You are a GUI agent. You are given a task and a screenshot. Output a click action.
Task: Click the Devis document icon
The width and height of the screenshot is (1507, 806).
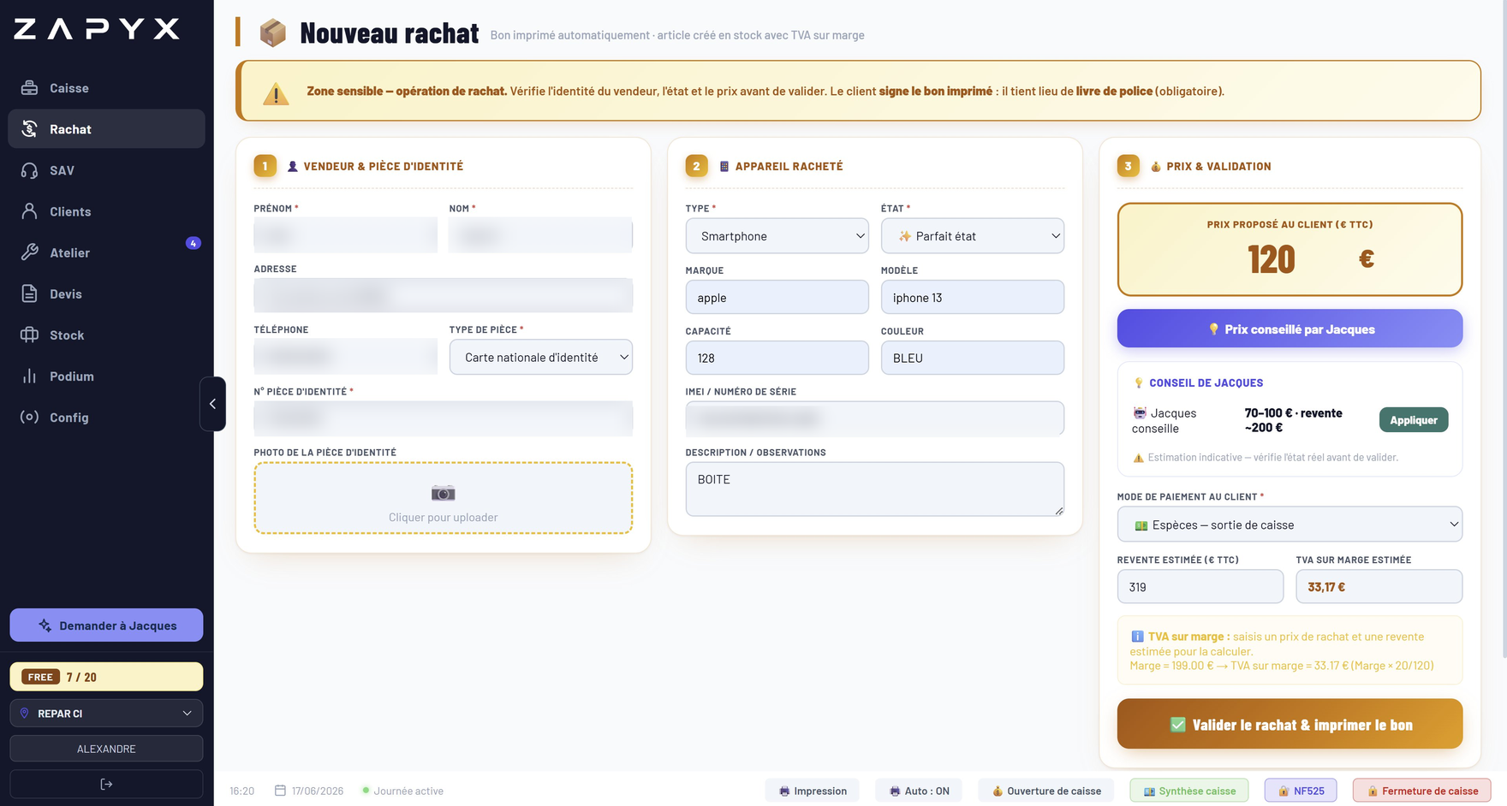(30, 293)
